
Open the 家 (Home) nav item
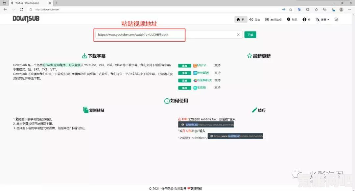click(x=240, y=19)
